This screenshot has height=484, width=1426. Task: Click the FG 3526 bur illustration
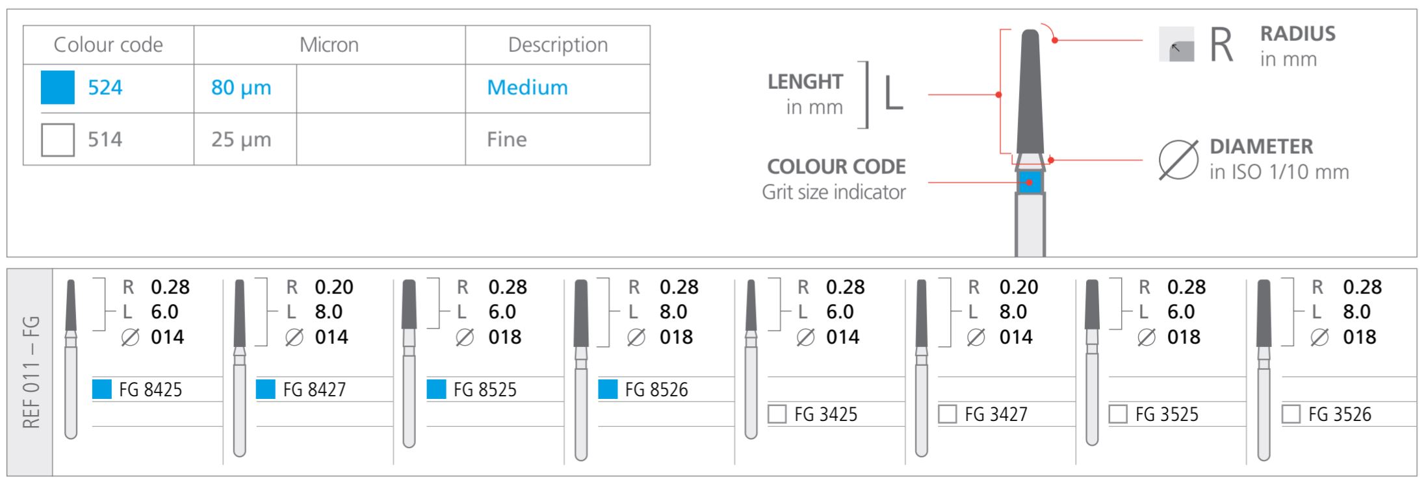[1264, 370]
